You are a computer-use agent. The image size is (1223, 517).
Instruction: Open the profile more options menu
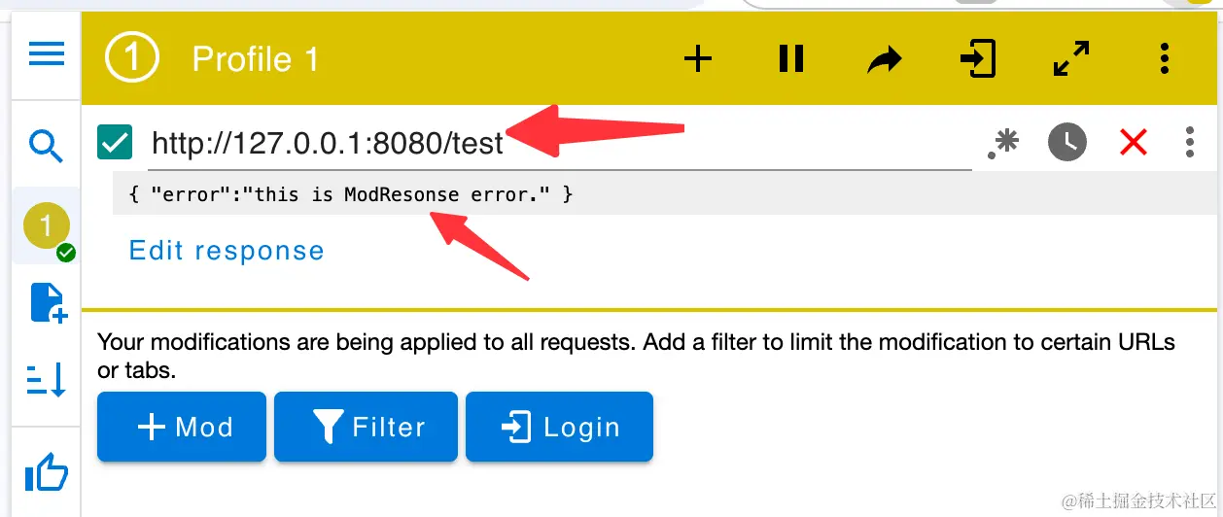[1164, 59]
